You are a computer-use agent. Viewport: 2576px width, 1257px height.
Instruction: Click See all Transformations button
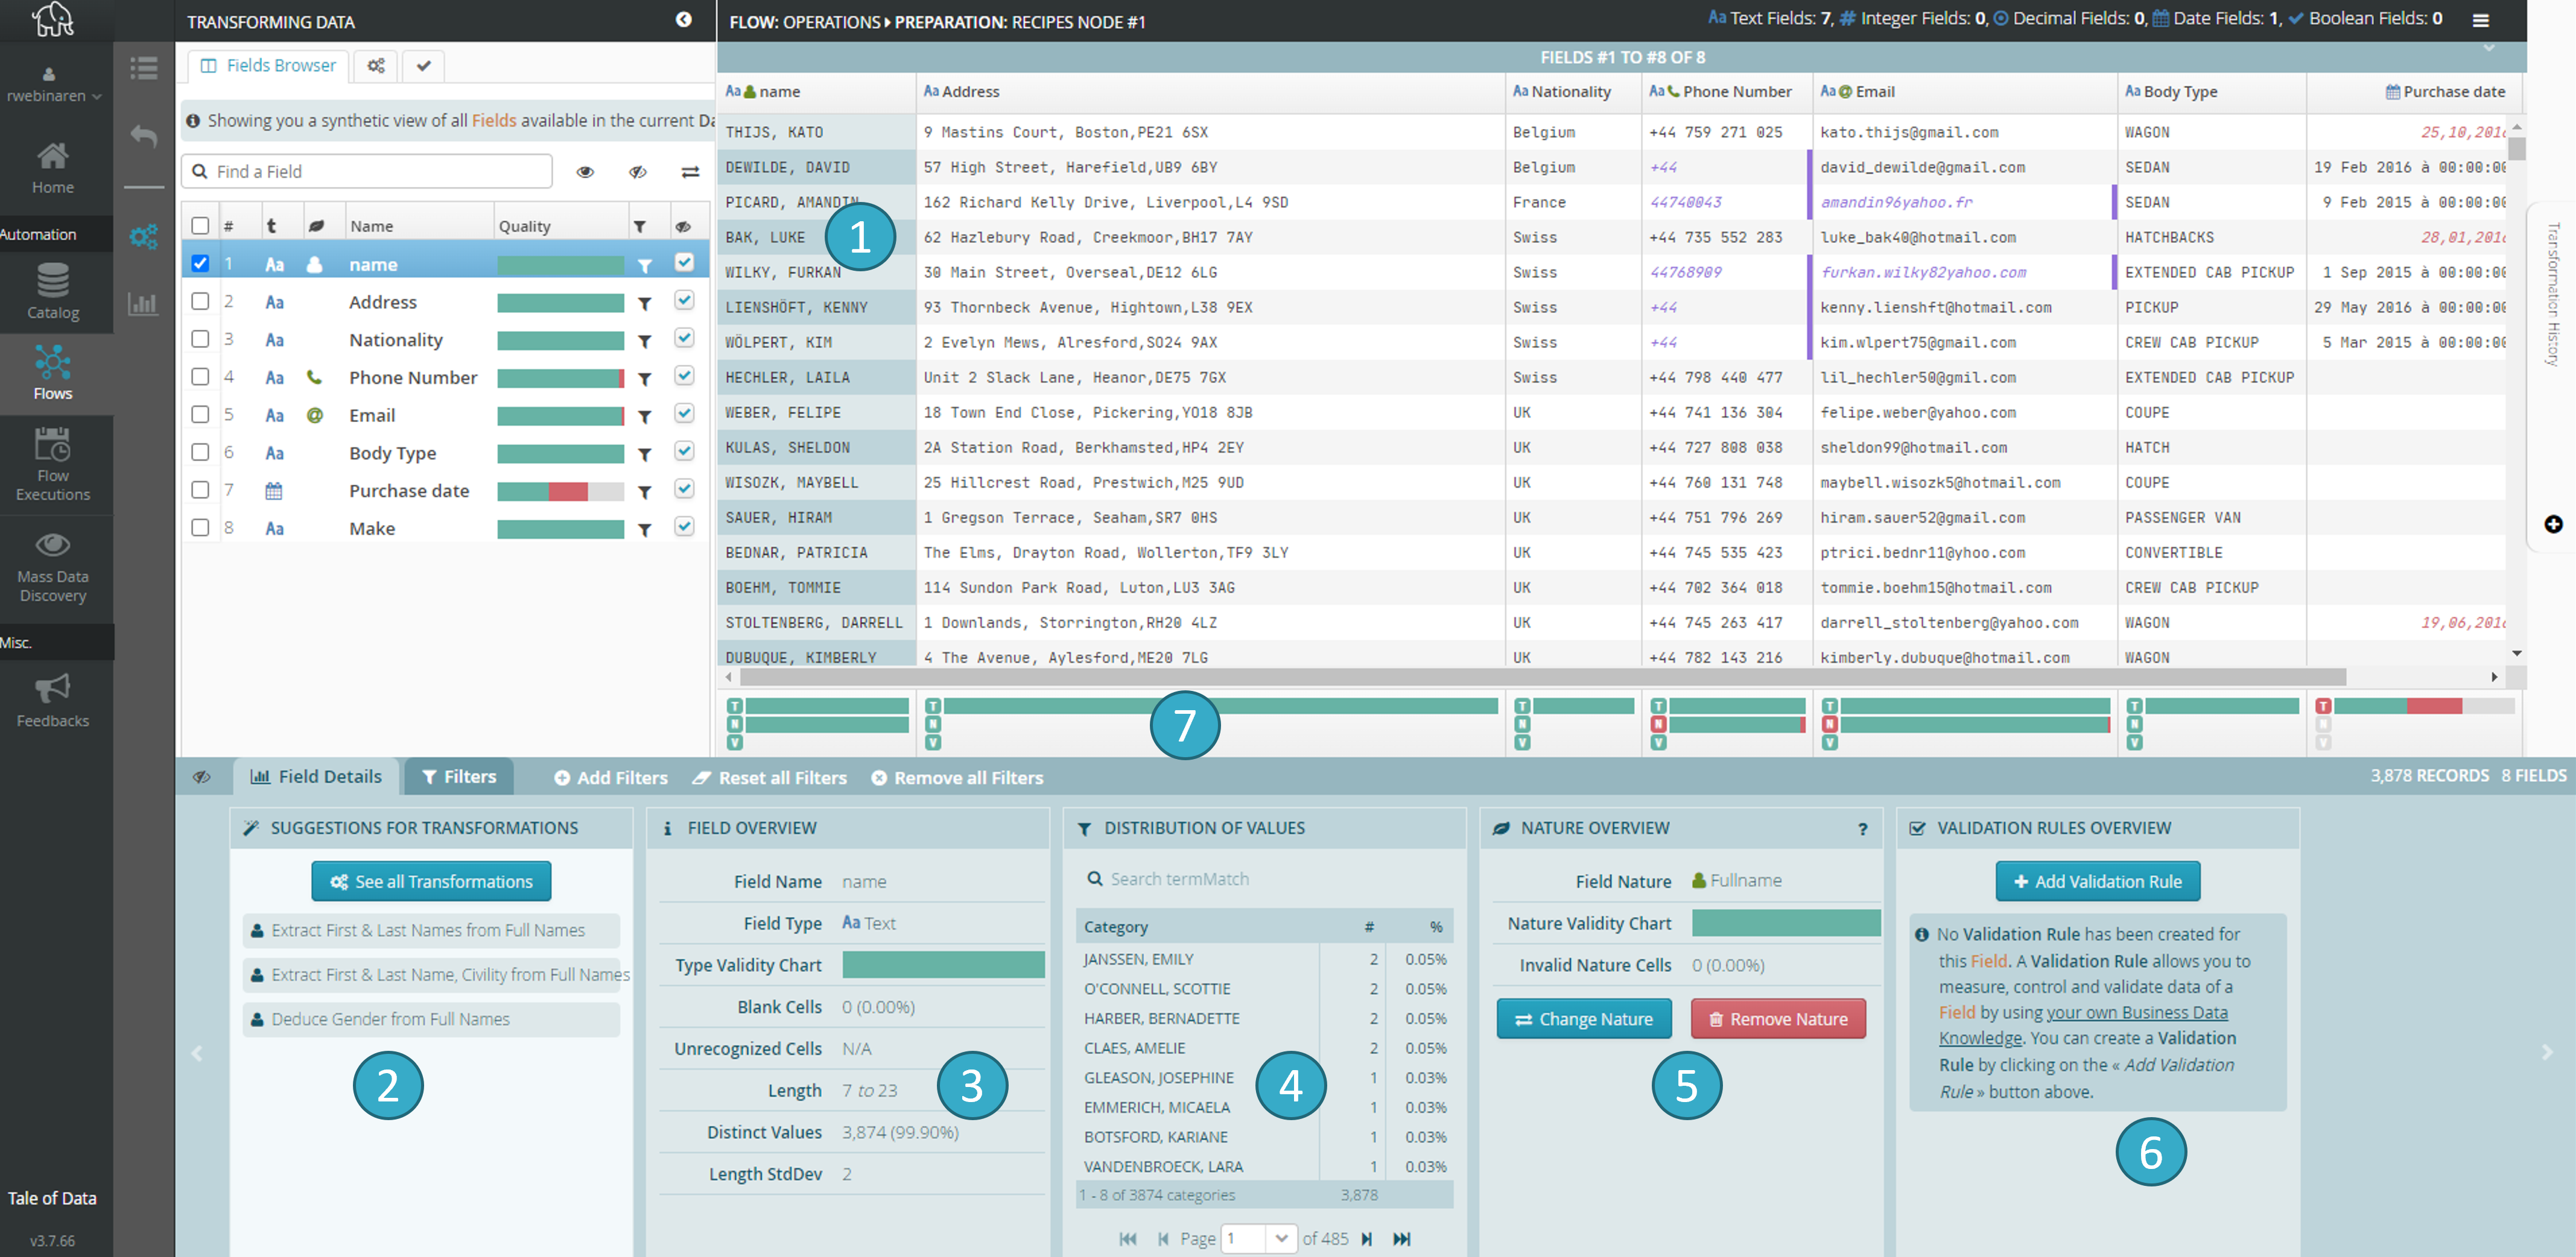pyautogui.click(x=431, y=882)
